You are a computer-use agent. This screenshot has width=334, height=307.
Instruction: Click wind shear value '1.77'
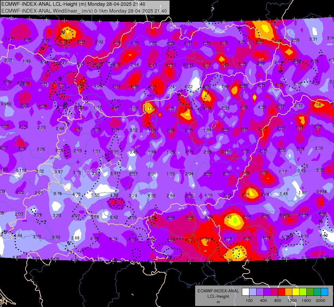tap(98, 107)
